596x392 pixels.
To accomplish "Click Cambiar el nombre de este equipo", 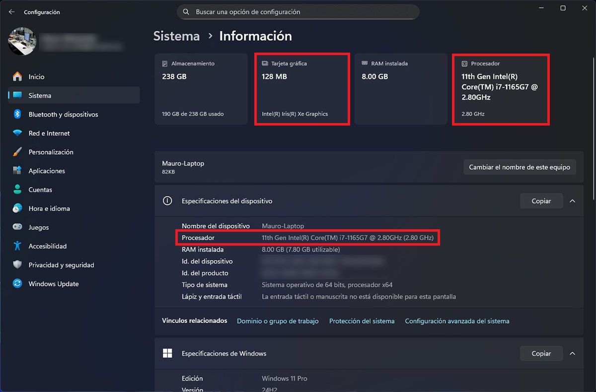I will tap(520, 167).
